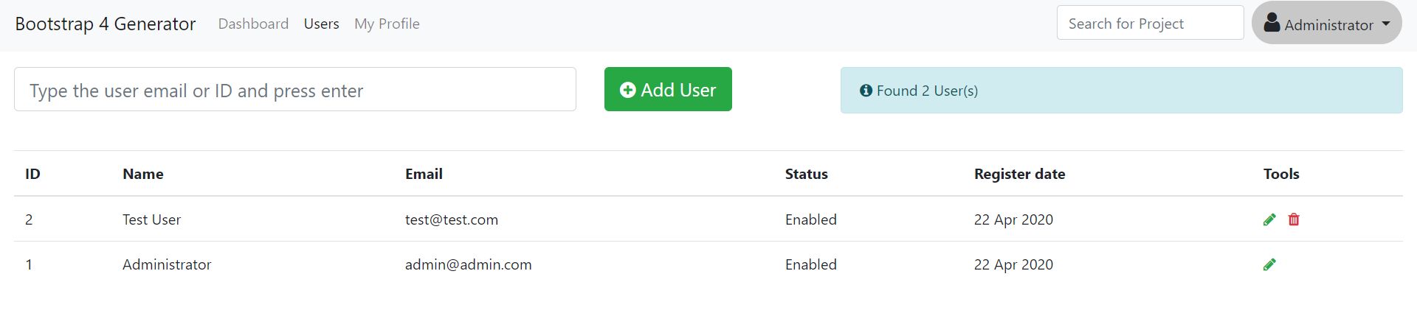The image size is (1417, 327).
Task: Edit the Test User row pencil icon
Action: [1269, 219]
